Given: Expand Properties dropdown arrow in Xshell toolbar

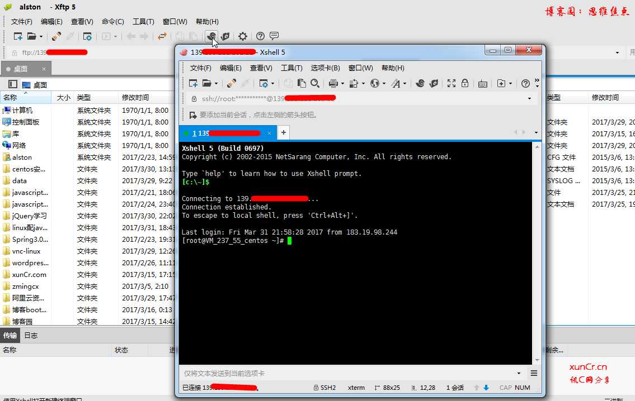Looking at the screenshot, I should pos(272,84).
